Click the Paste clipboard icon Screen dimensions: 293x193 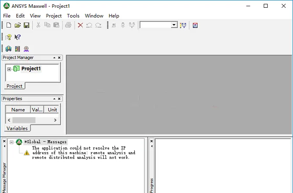(56, 25)
